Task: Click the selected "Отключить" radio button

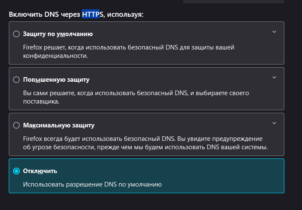Action: point(16,171)
